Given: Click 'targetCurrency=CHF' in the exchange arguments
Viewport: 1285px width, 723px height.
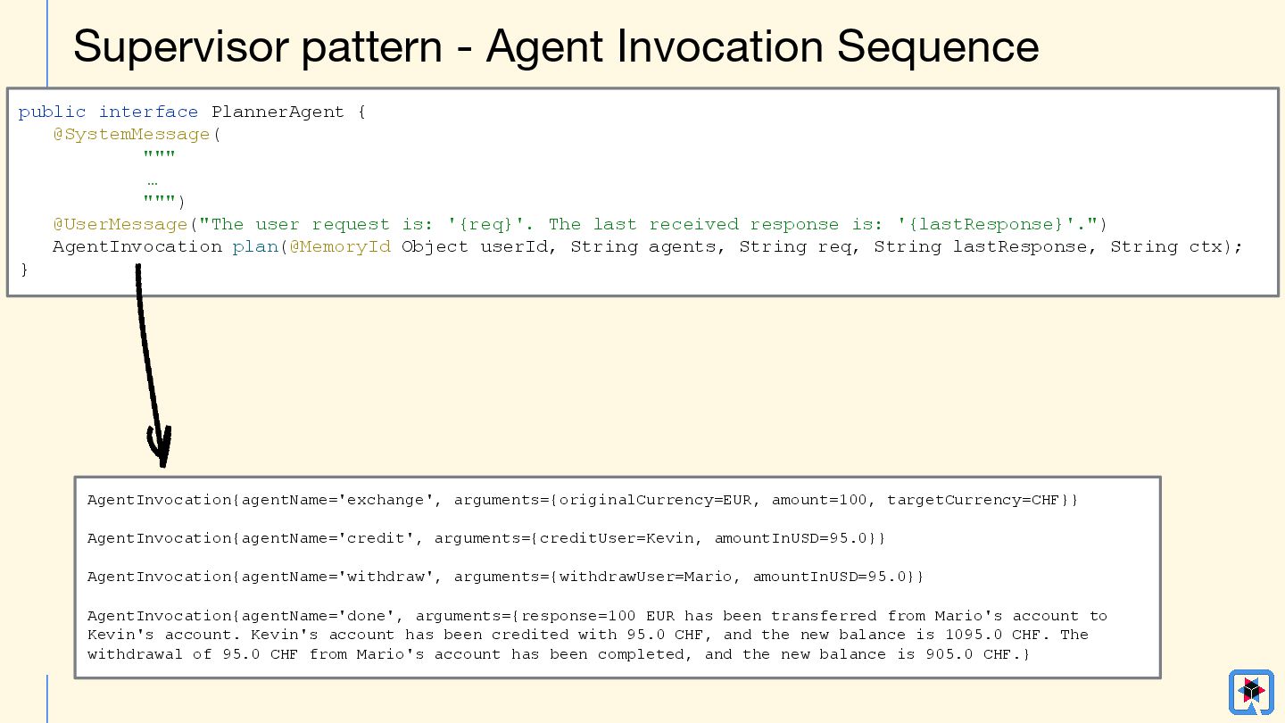Looking at the screenshot, I should point(977,500).
